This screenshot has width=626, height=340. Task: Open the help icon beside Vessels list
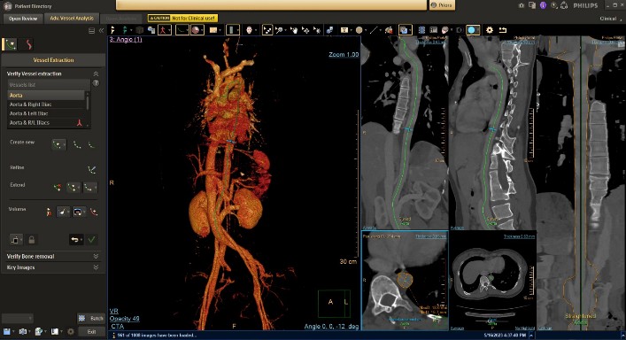[96, 83]
